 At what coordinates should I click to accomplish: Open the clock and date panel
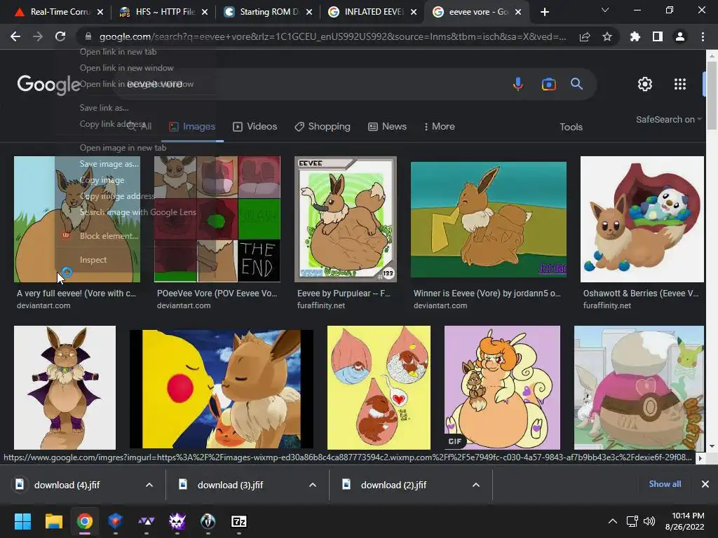684,521
